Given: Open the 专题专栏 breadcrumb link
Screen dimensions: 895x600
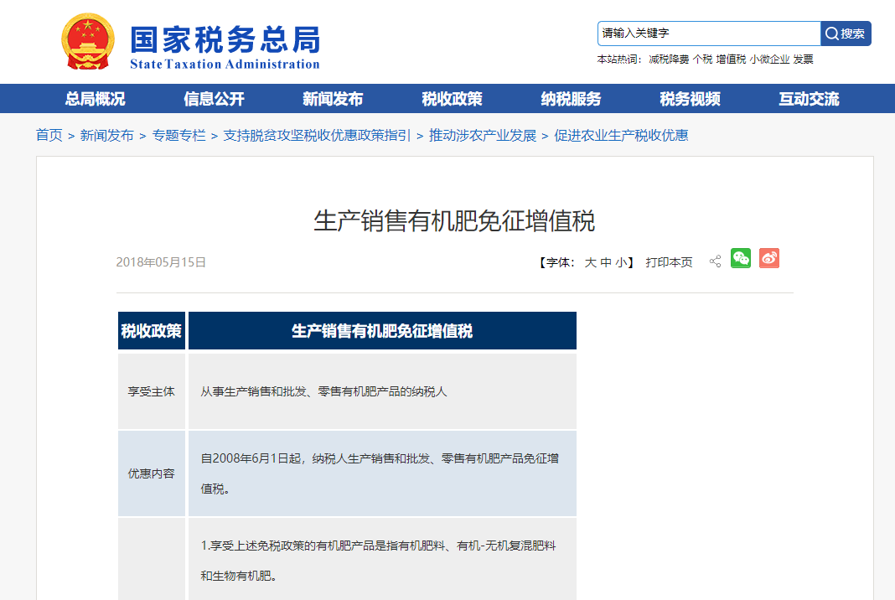Looking at the screenshot, I should tap(178, 136).
